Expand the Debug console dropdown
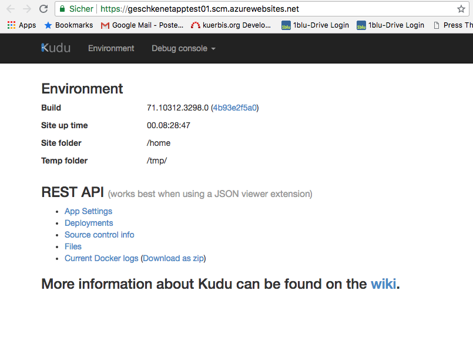The height and width of the screenshot is (337, 473). coord(183,48)
